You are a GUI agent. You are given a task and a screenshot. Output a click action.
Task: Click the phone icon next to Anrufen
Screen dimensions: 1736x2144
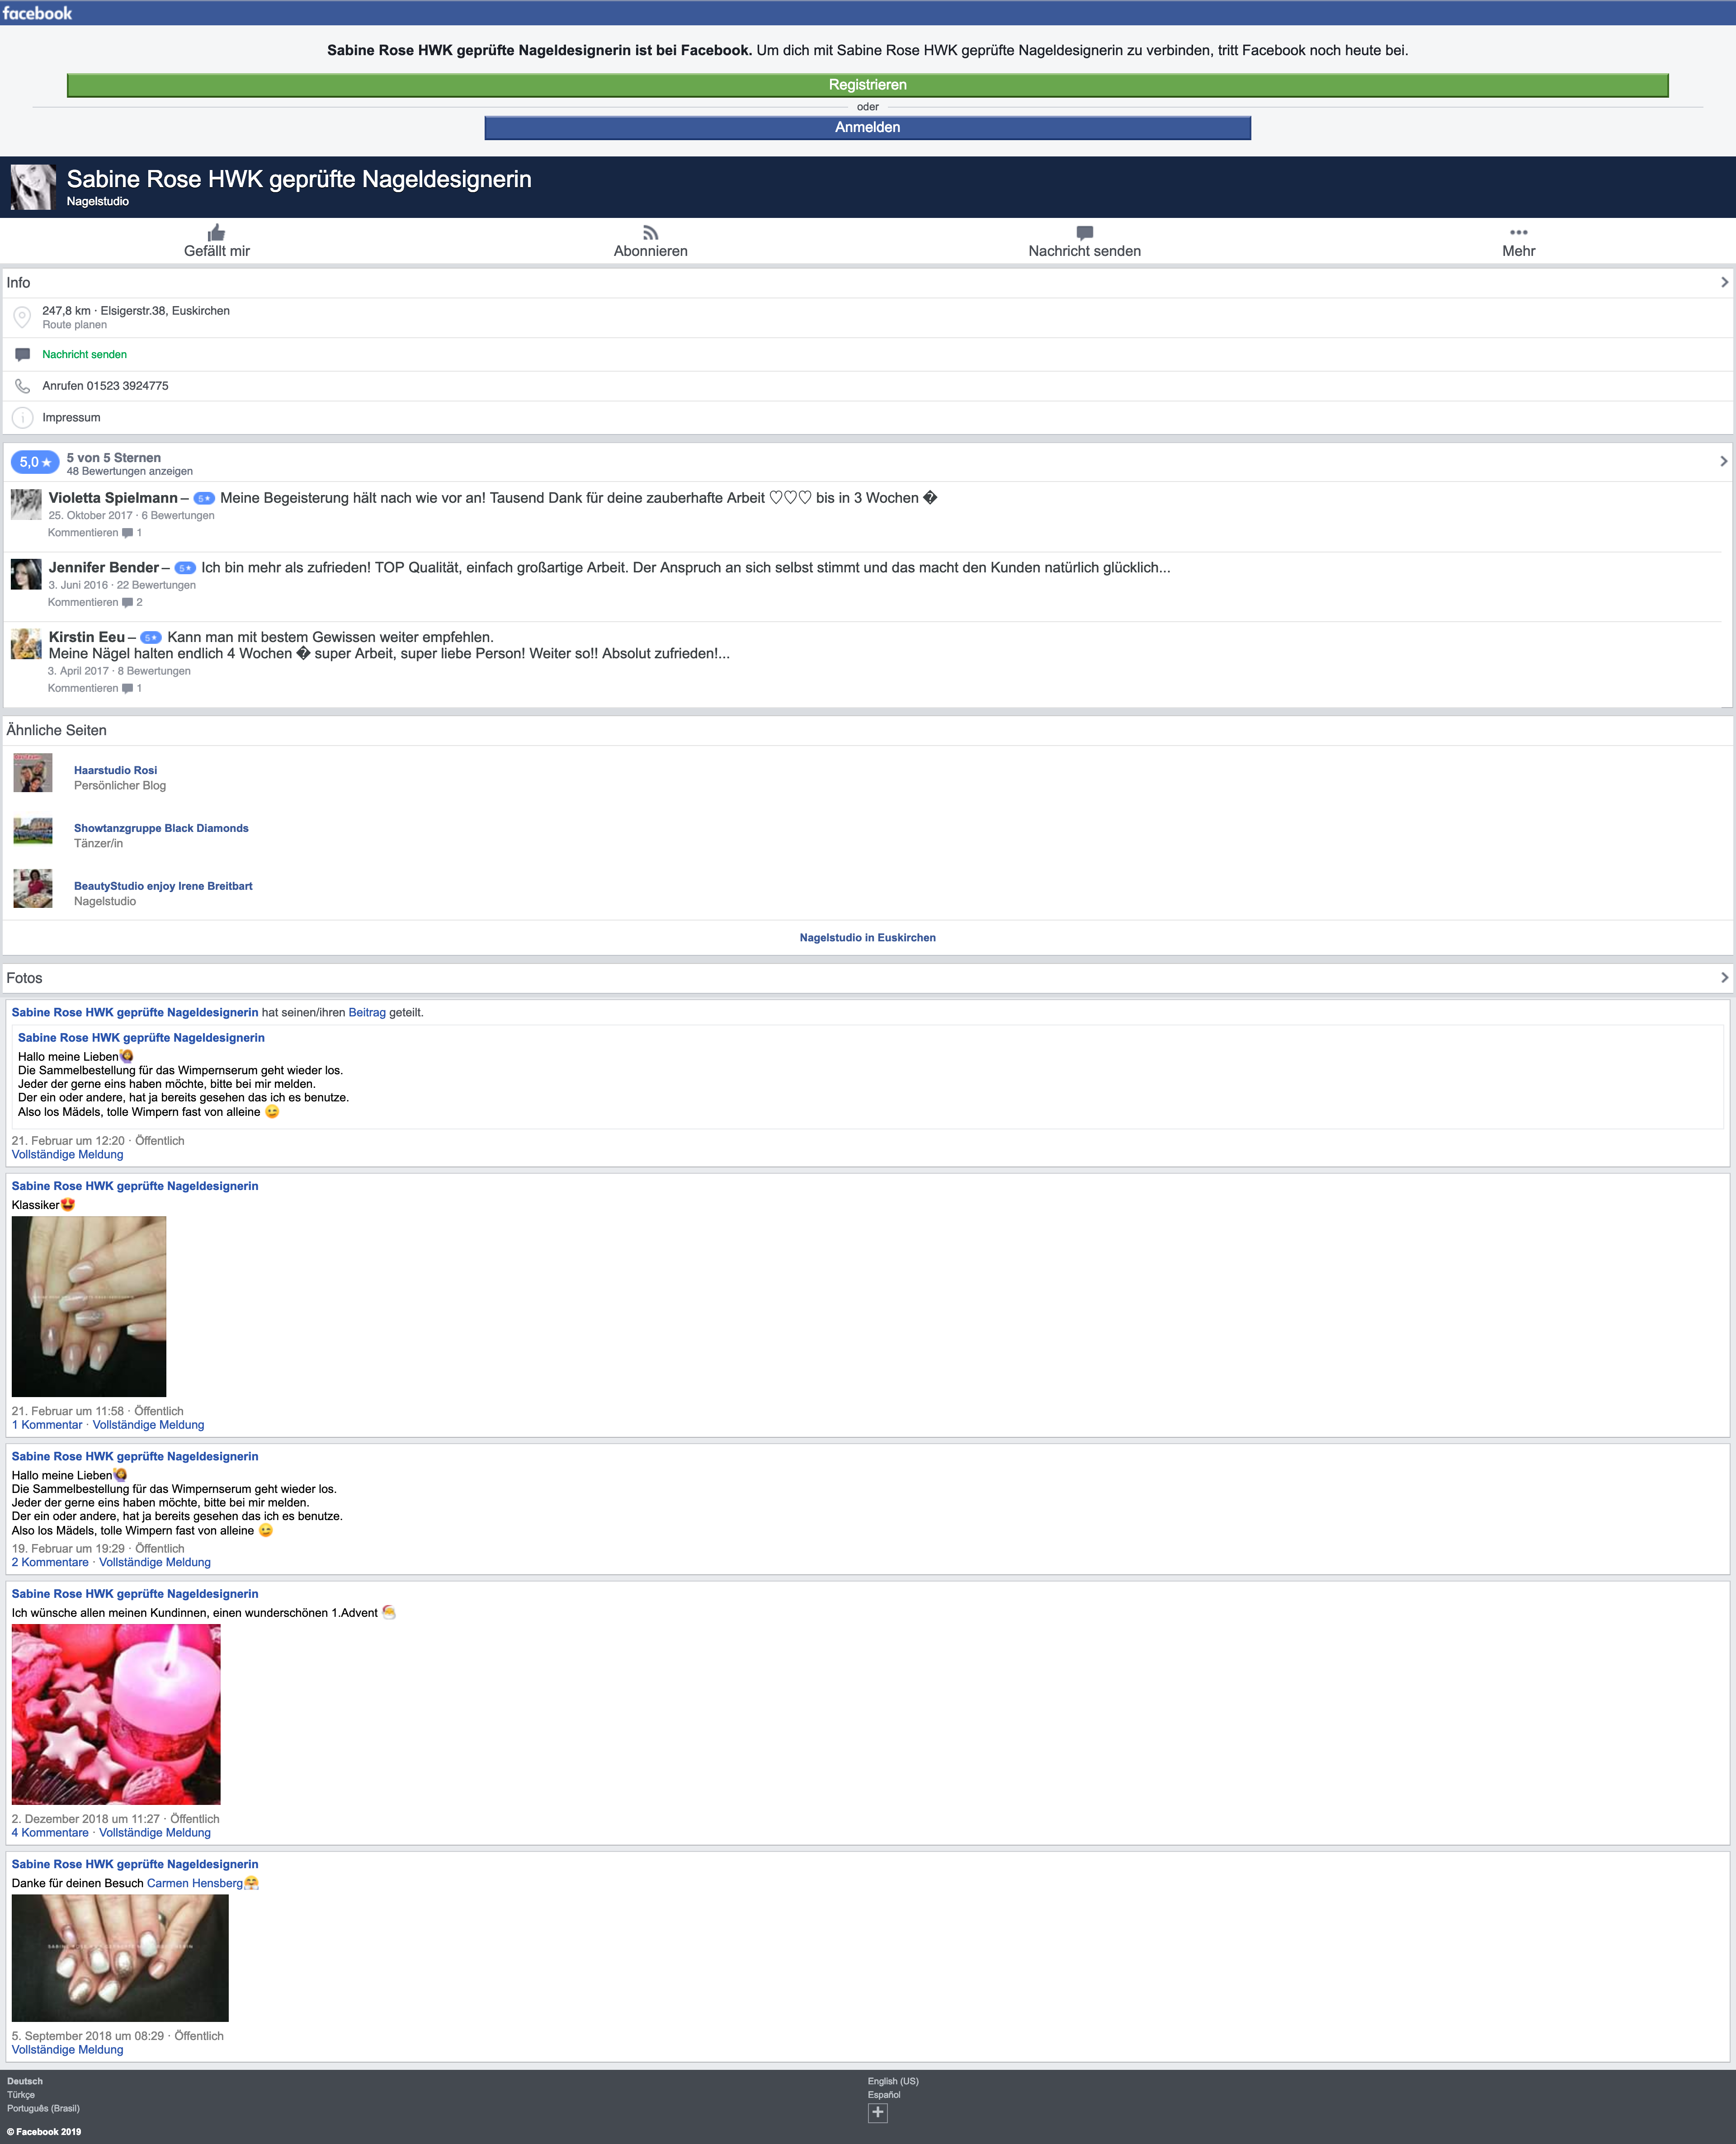(x=22, y=386)
